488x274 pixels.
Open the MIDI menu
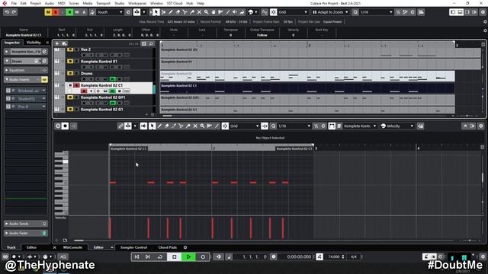[61, 3]
